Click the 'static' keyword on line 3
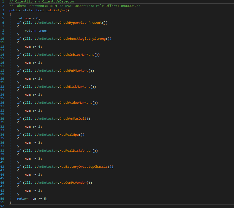 point(29,10)
